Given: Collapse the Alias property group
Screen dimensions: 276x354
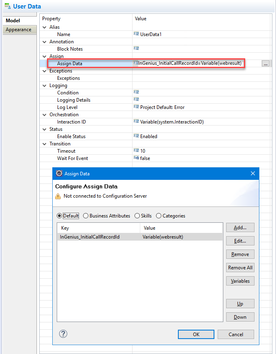Looking at the screenshot, I should (x=45, y=27).
